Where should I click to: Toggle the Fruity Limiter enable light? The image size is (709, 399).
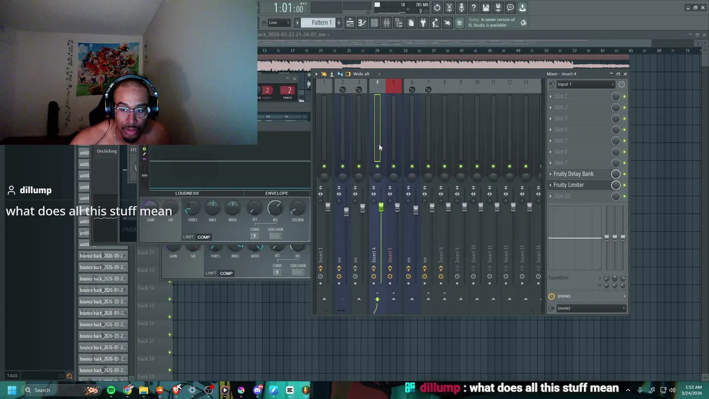[624, 185]
